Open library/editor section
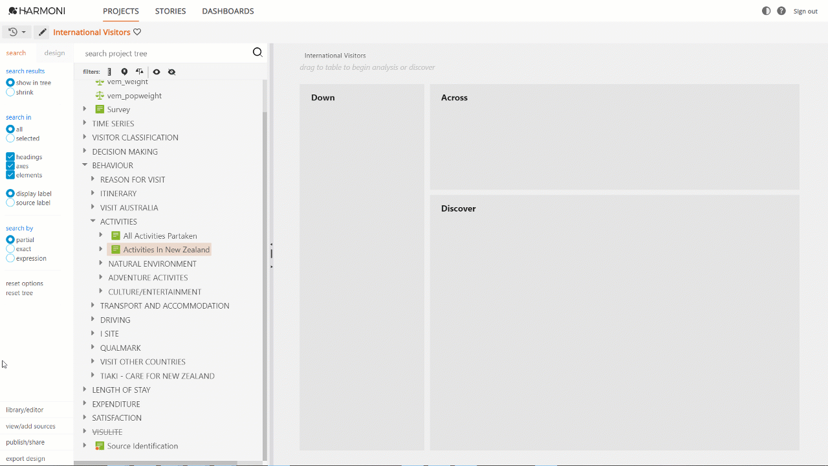828x466 pixels. 25,410
